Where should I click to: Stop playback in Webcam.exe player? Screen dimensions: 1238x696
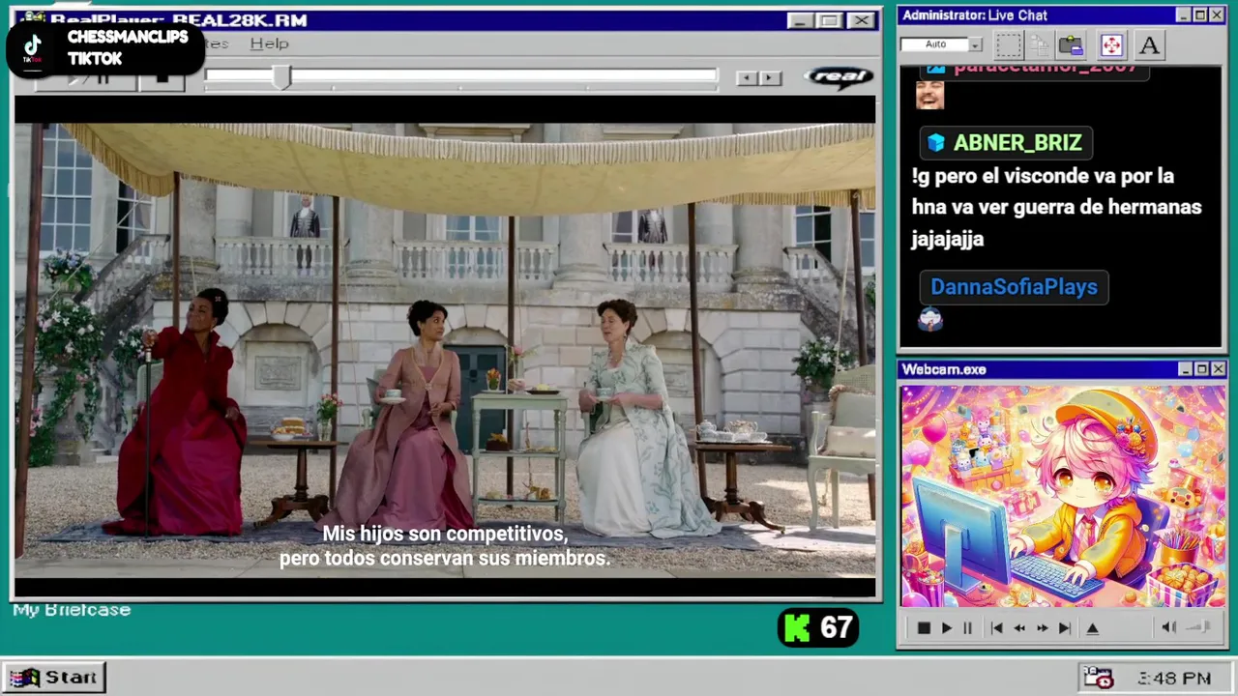(924, 628)
